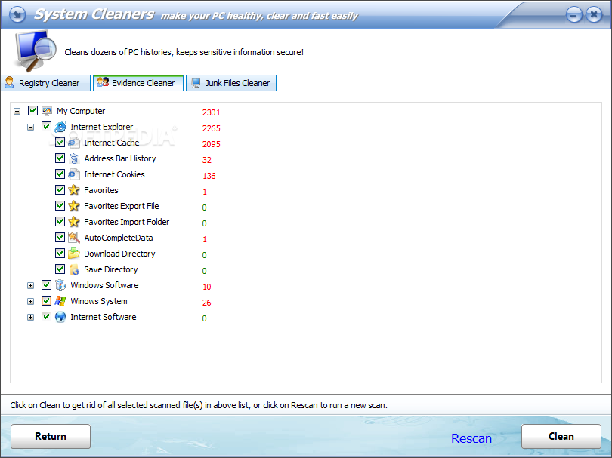Viewport: 612px width, 458px height.
Task: Click the Evidence Cleaner tab icon
Action: pos(103,81)
